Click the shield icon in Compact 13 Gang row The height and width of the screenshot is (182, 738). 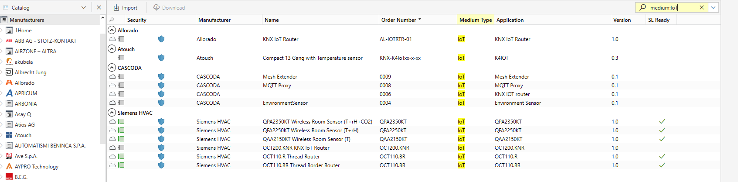click(x=161, y=58)
